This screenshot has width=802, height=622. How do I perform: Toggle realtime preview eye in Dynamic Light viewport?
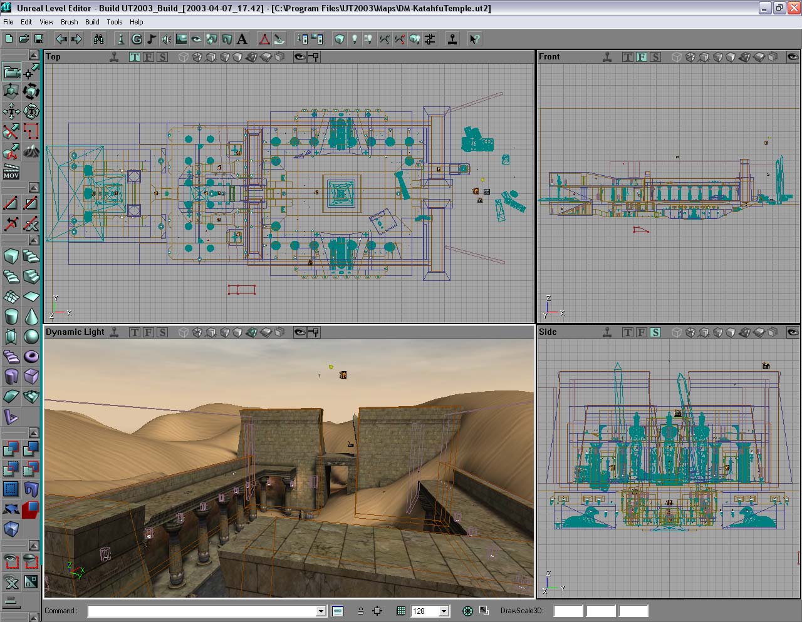click(300, 332)
